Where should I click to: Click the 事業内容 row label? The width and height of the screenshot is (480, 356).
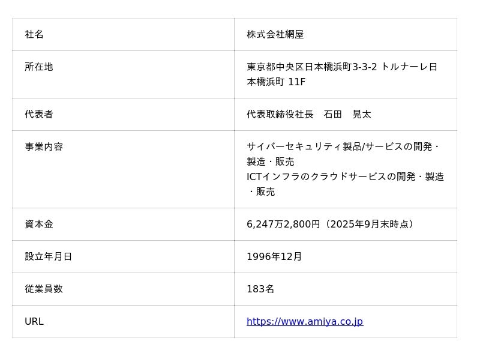pos(44,147)
